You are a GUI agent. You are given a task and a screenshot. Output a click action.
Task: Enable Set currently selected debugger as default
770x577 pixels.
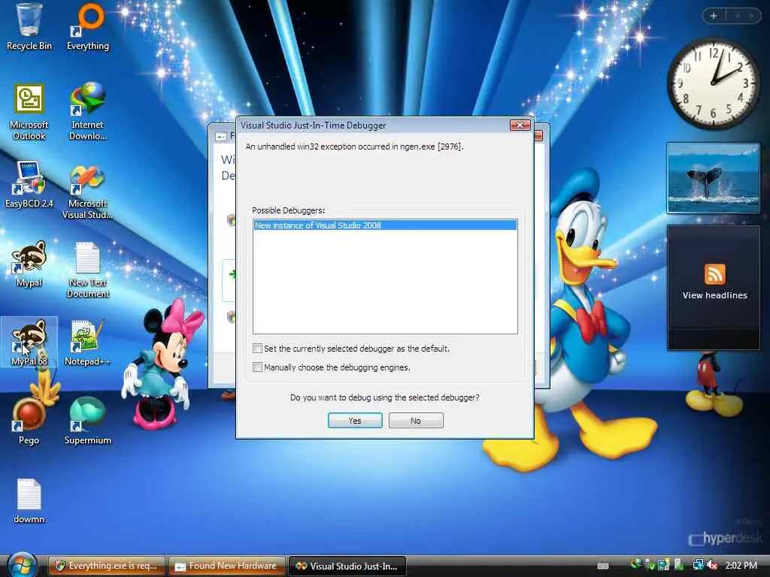(x=257, y=349)
